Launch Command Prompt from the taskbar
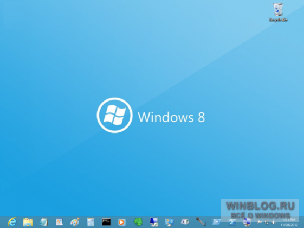The image size is (304, 228). click(106, 222)
